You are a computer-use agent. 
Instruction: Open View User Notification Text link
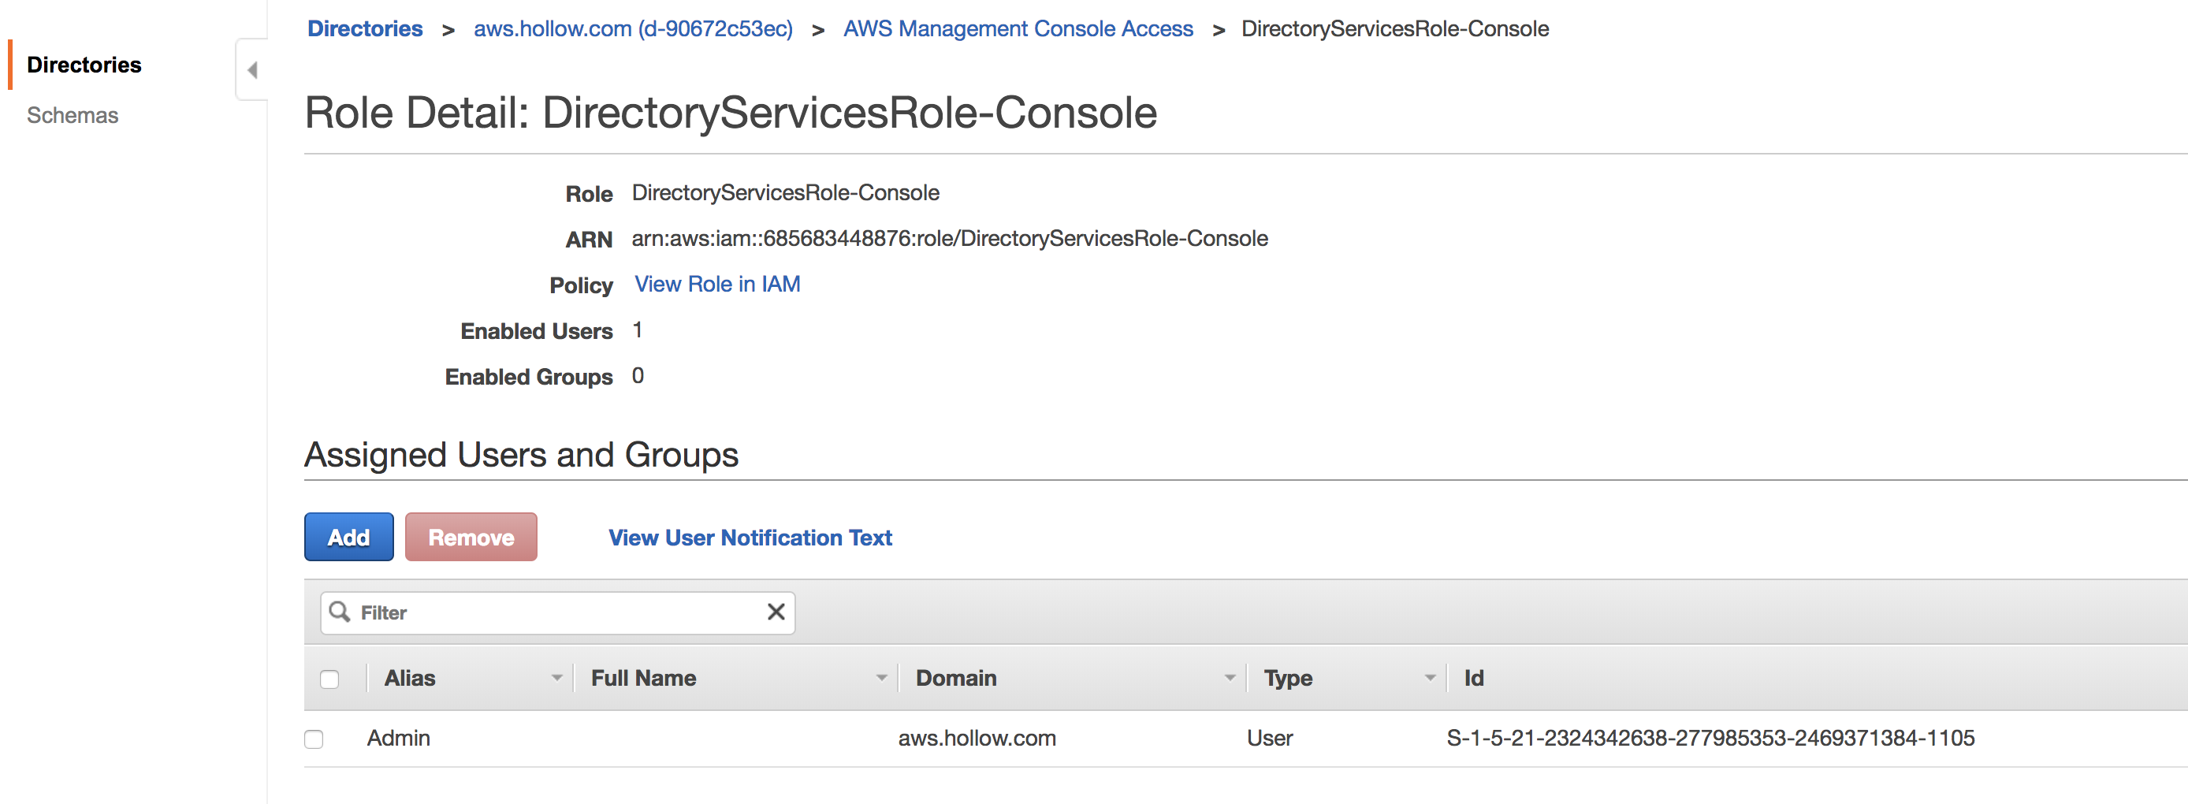click(x=749, y=538)
